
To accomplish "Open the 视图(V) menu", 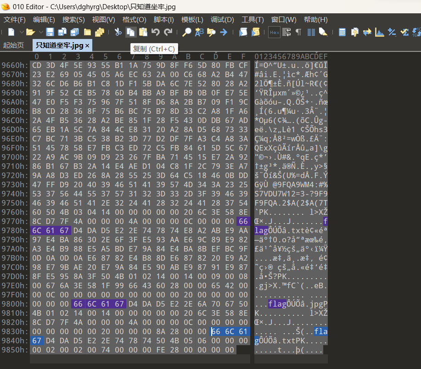I will (103, 20).
